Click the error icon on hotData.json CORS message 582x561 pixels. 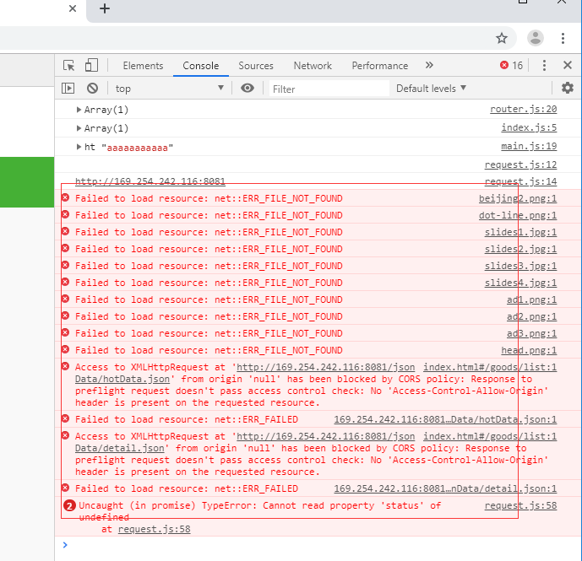[x=66, y=367]
